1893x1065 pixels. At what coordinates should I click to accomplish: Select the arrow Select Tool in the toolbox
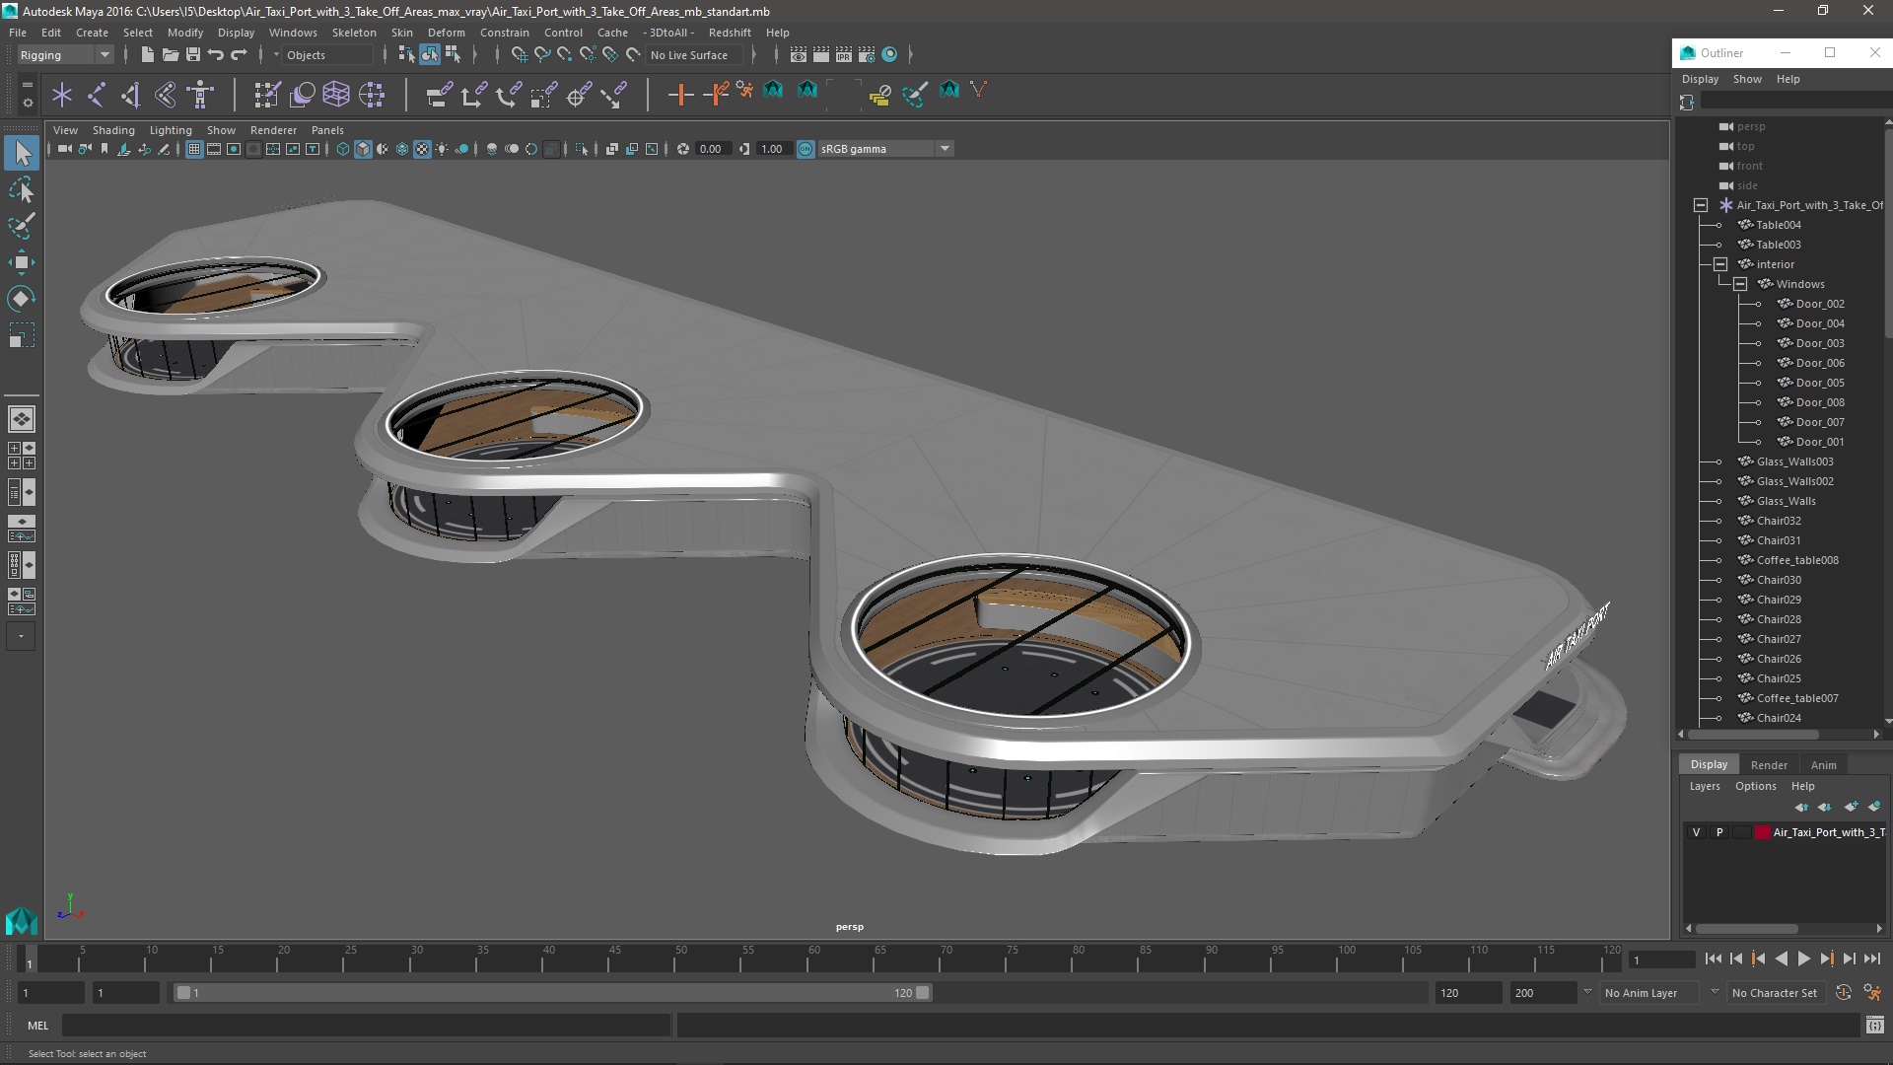point(22,153)
